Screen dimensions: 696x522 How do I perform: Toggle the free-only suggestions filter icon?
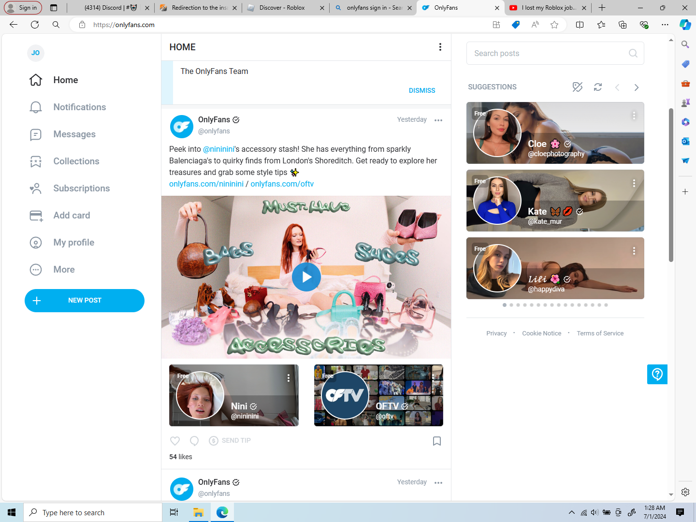tap(578, 87)
